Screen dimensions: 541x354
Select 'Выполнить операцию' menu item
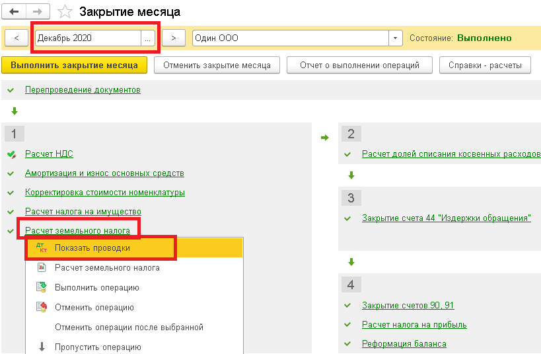(x=134, y=288)
